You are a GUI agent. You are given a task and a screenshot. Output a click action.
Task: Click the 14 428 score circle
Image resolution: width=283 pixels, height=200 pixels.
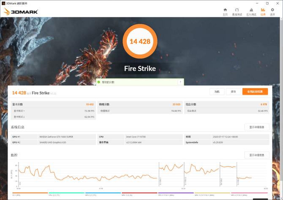pos(140,41)
